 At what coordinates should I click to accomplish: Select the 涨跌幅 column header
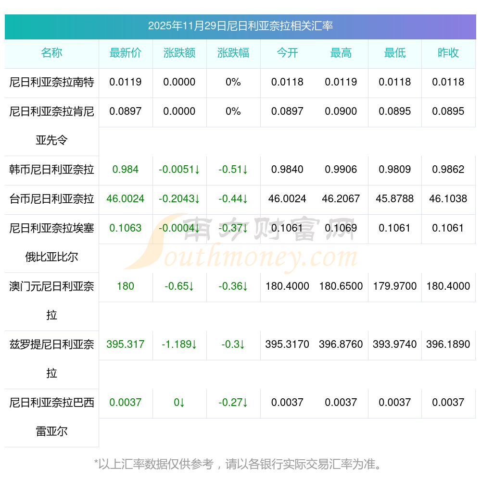pos(233,53)
